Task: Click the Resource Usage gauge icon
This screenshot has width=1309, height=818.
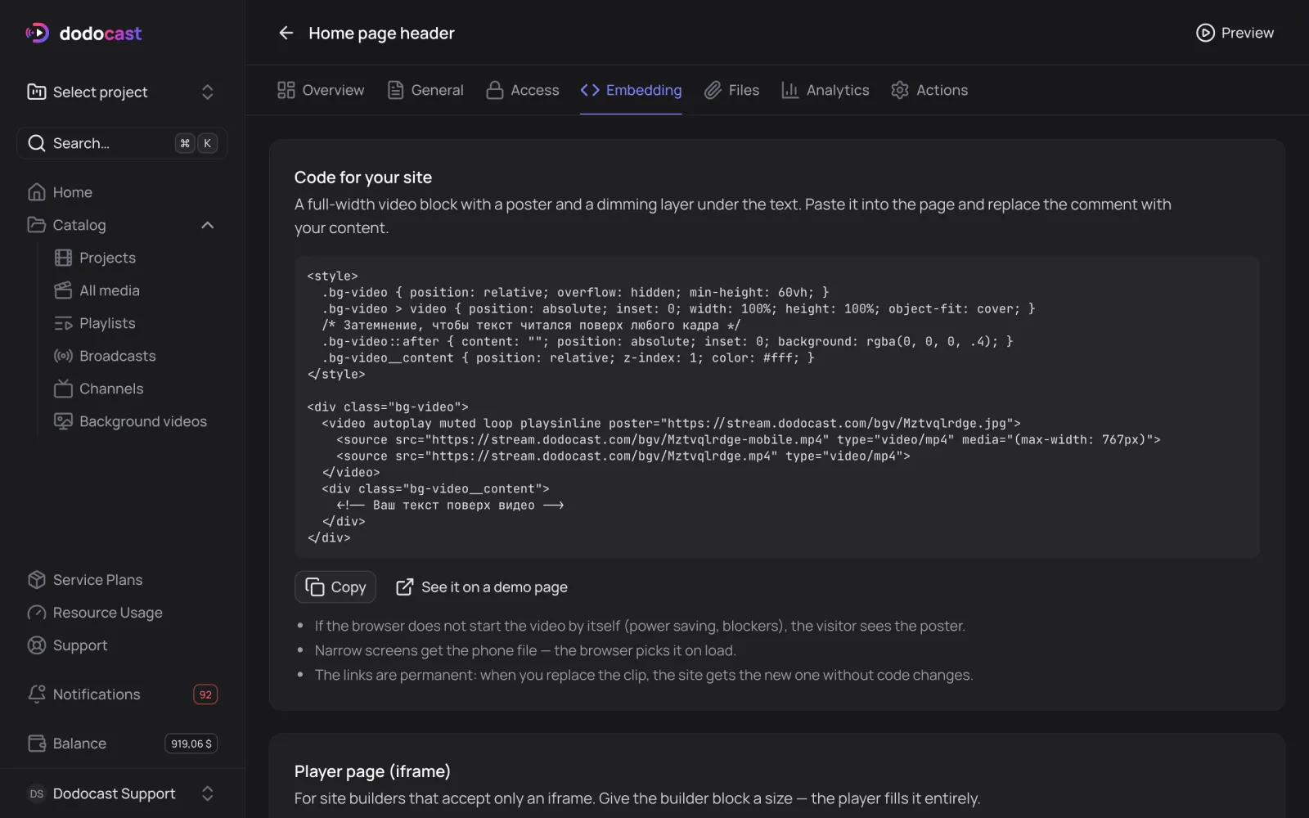Action: click(37, 613)
